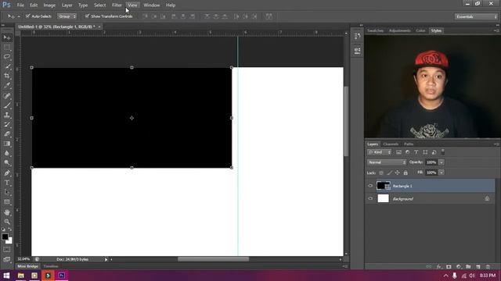Viewport: 501px width, 281px height.
Task: Click the add layer style fx icon
Action: [438, 266]
